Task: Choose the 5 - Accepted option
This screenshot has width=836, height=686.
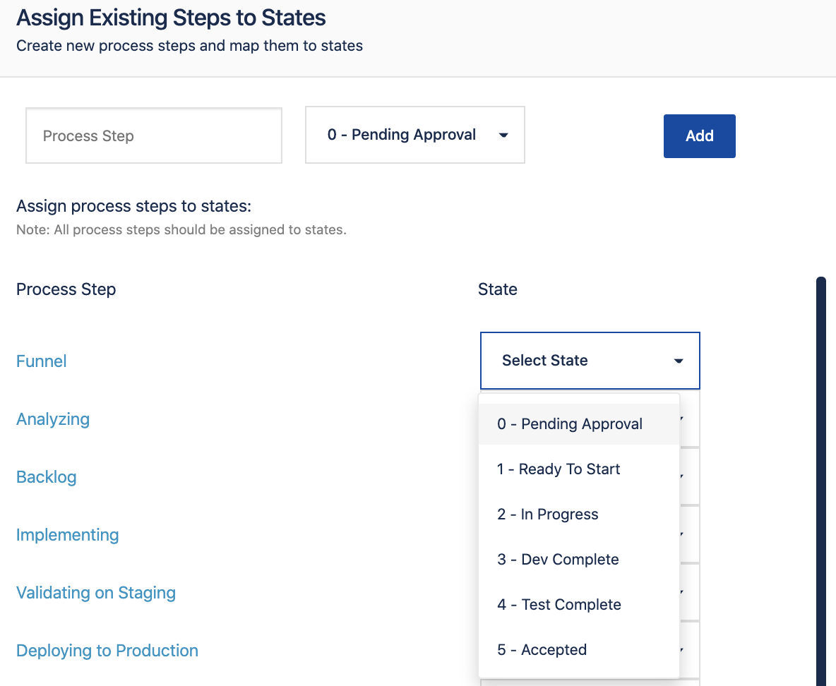Action: [579, 650]
